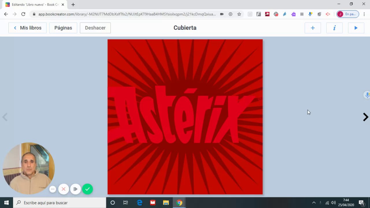
Task: Click the orange arrow extension icon
Action: click(328, 14)
